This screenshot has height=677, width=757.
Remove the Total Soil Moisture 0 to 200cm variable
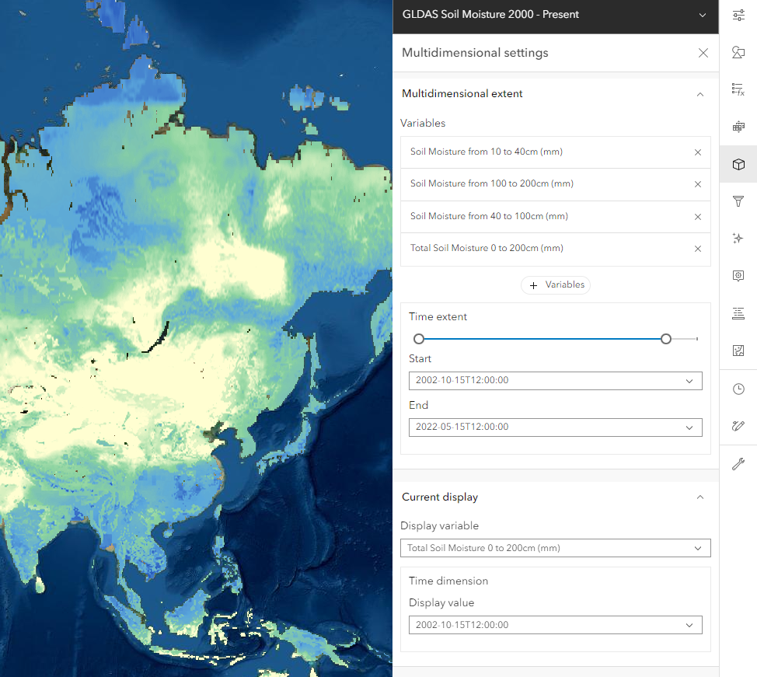tap(697, 248)
